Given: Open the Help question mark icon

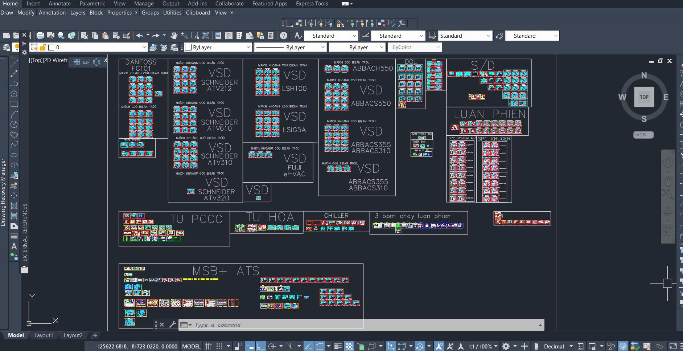Looking at the screenshot, I should (x=284, y=36).
